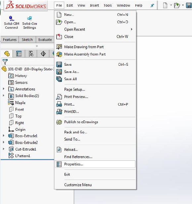
Task: Select Print... menu entry
Action: pos(95,104)
